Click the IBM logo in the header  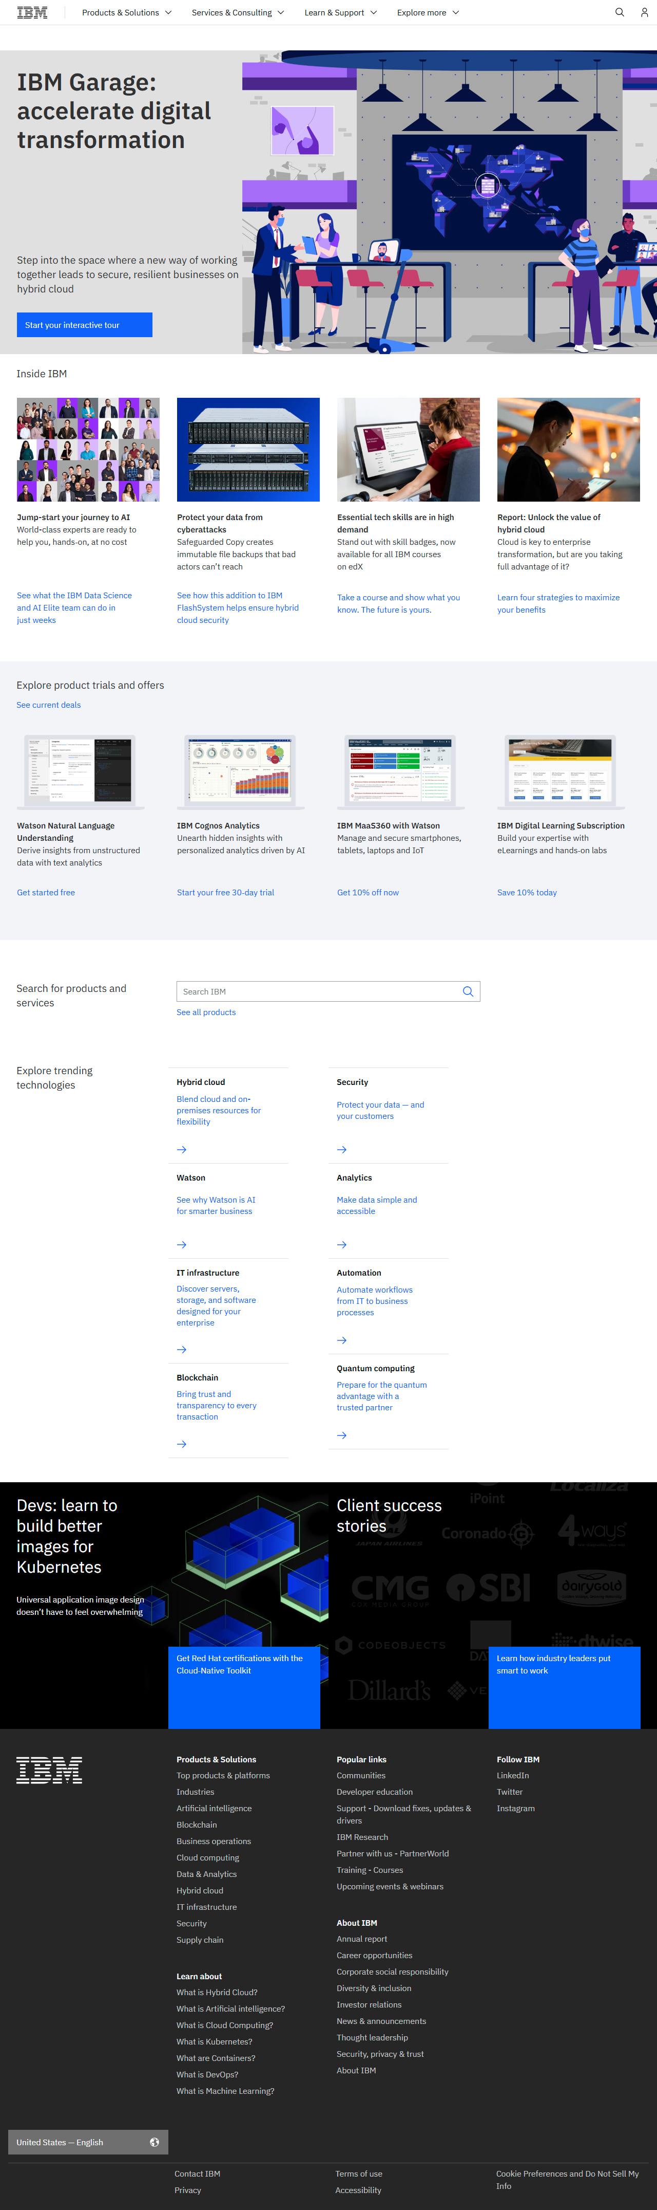tap(32, 12)
